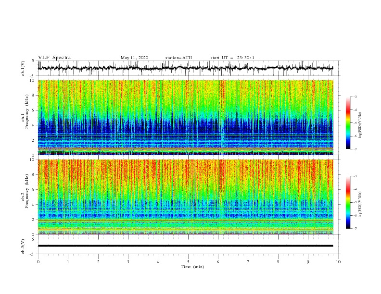Click the ch.1 spectrogram "4" kHz tick label

(x=34, y=125)
